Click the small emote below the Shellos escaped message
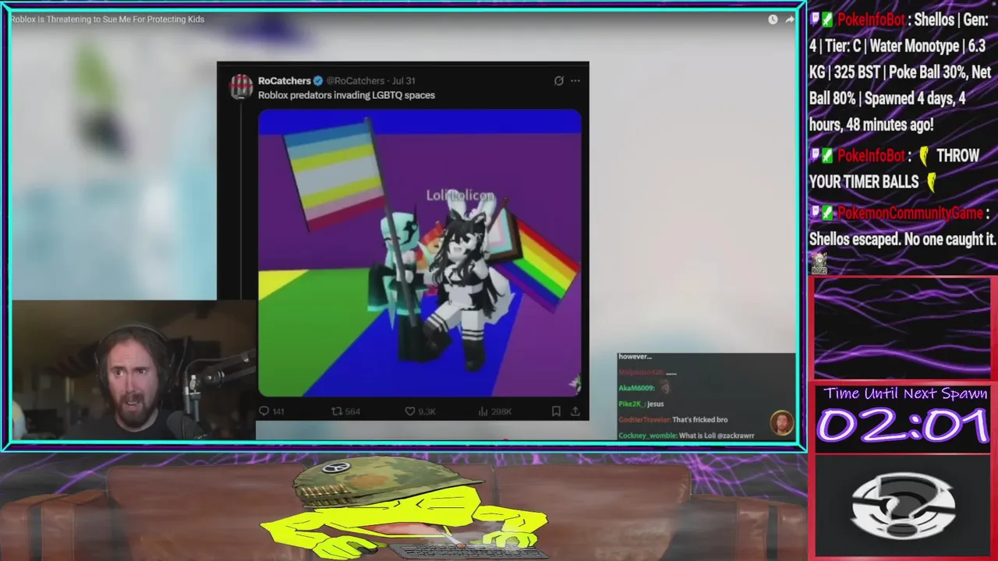This screenshot has width=998, height=561. tap(819, 263)
